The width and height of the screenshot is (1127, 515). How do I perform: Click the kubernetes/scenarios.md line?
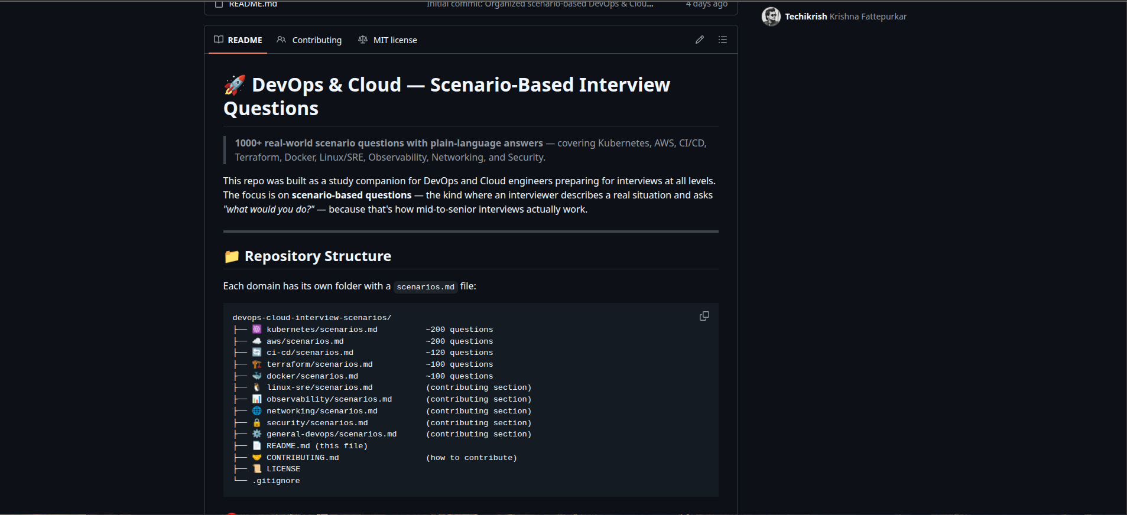tap(322, 330)
